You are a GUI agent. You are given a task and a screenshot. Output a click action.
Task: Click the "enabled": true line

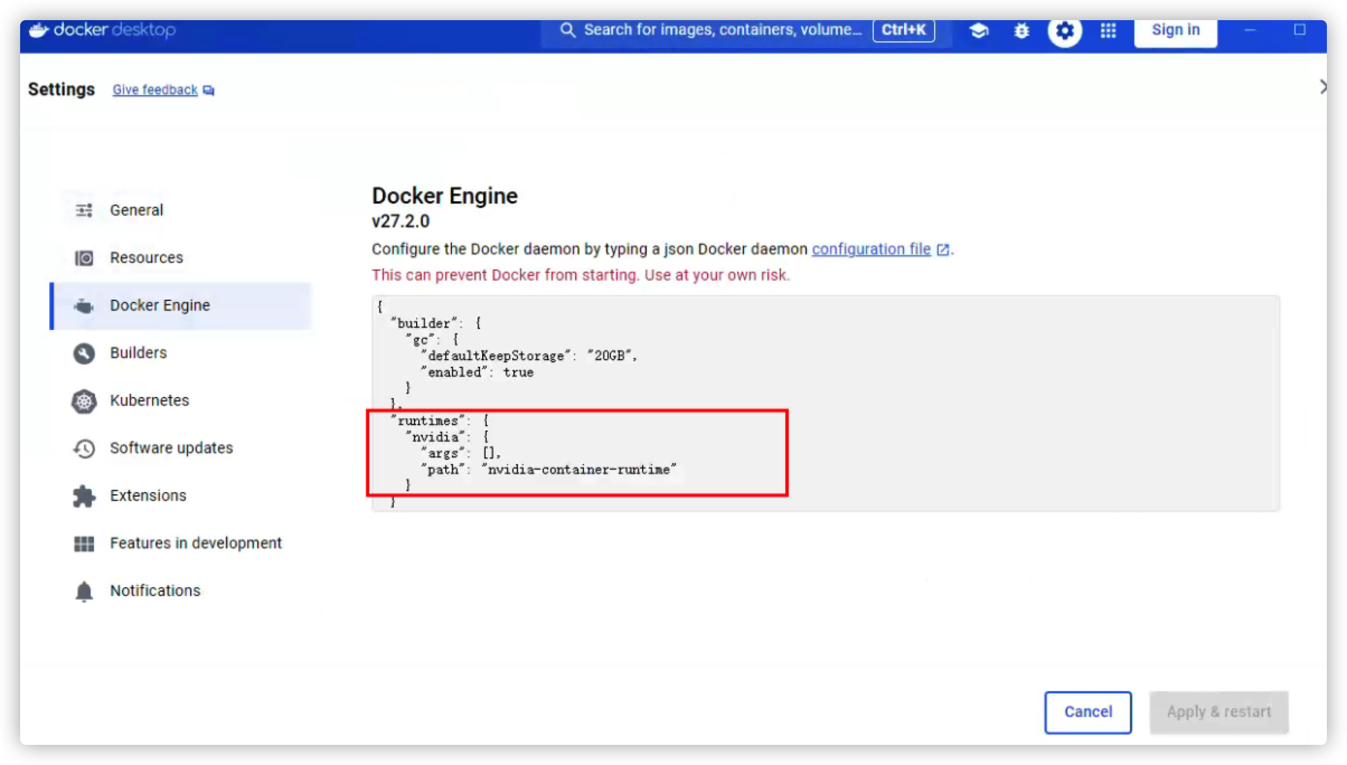coord(477,372)
